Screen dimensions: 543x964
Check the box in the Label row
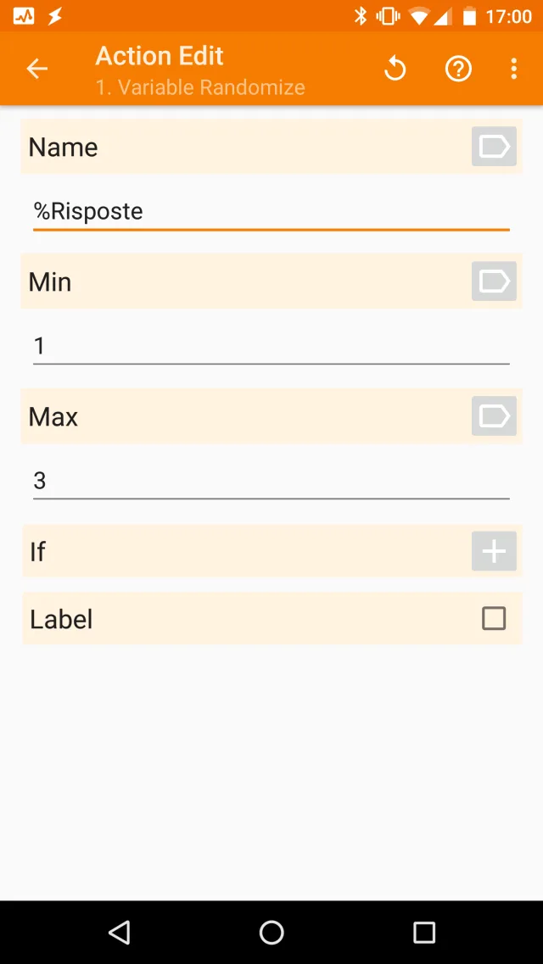pos(493,618)
